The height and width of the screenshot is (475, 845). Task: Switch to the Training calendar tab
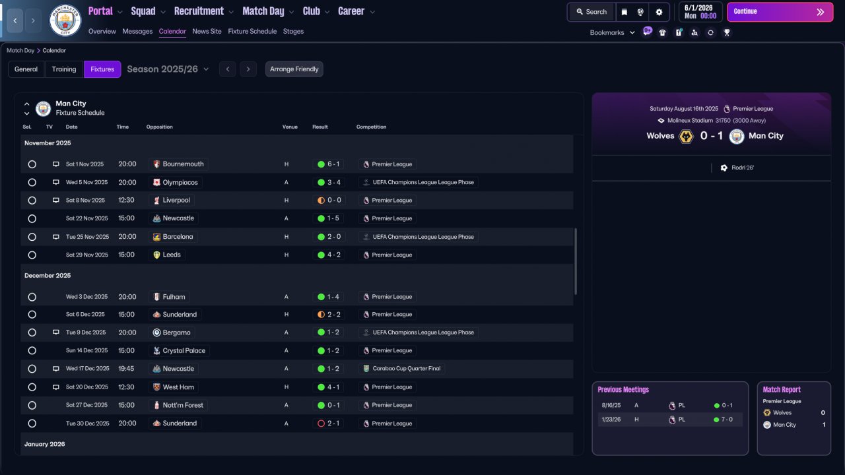tap(64, 69)
